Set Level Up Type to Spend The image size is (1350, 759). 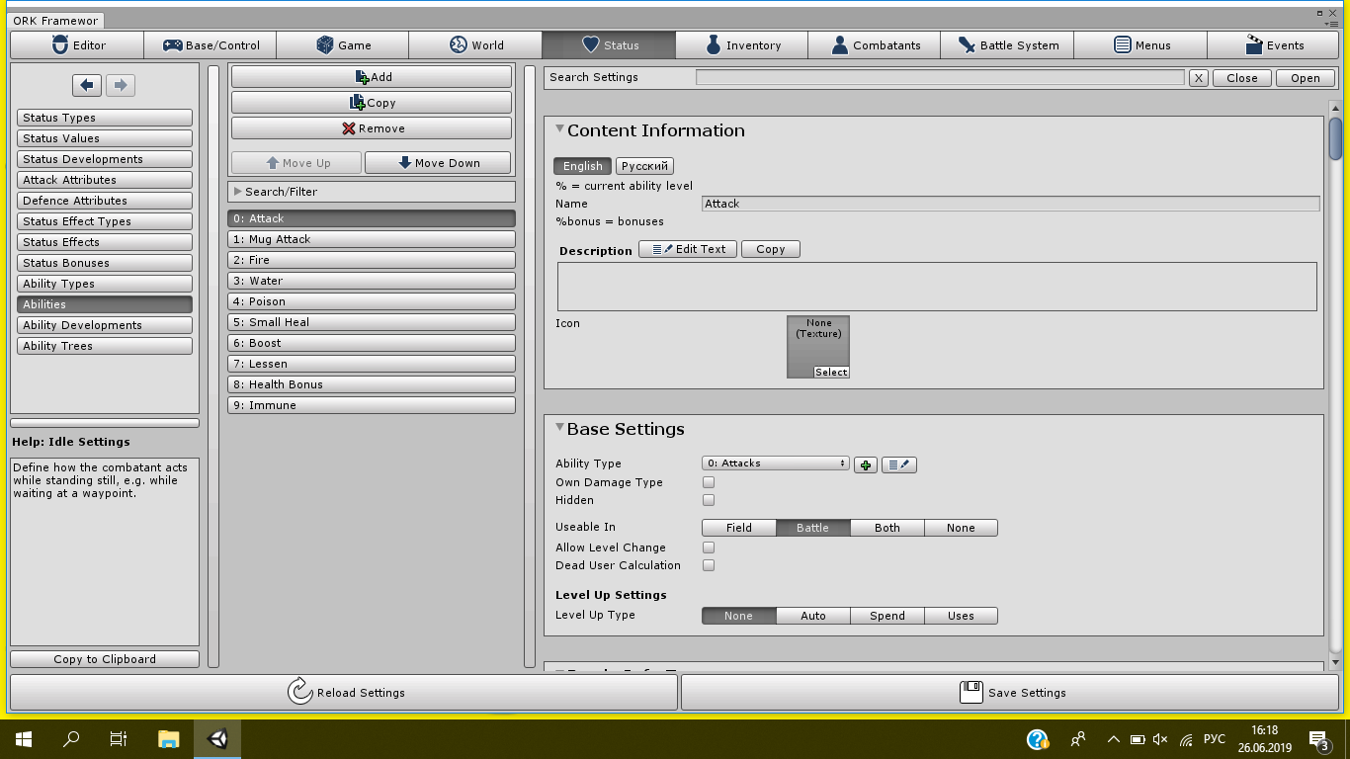[887, 616]
